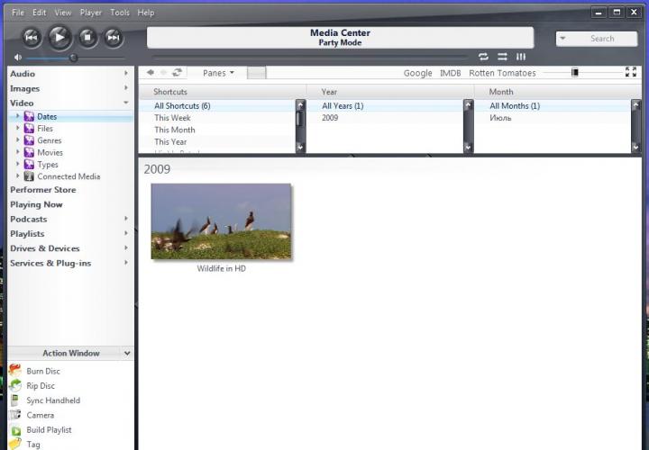Go to the previous track
This screenshot has width=649, height=450.
pos(32,37)
